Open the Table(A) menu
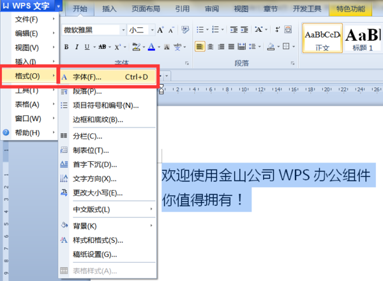383x281 pixels. click(x=31, y=104)
